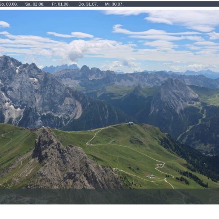Choose the Mi, 30.07. date tab
Screen dimensions: 219x219
[x=114, y=4]
